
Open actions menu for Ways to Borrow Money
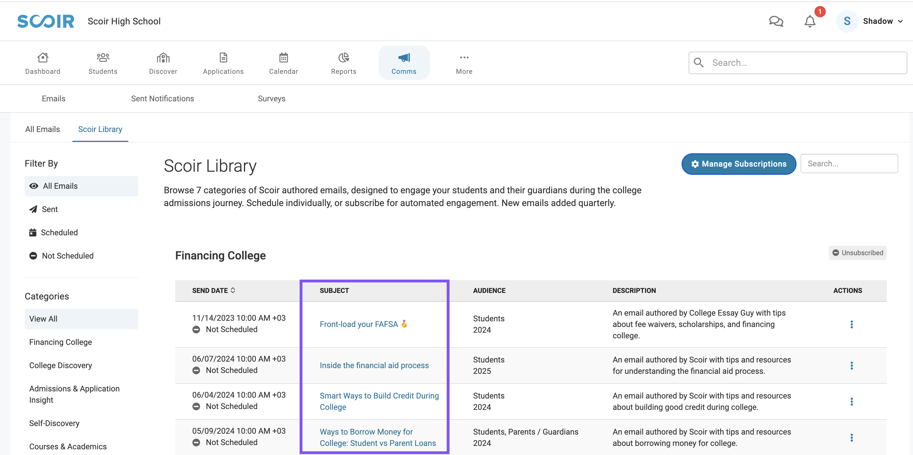[x=851, y=438]
